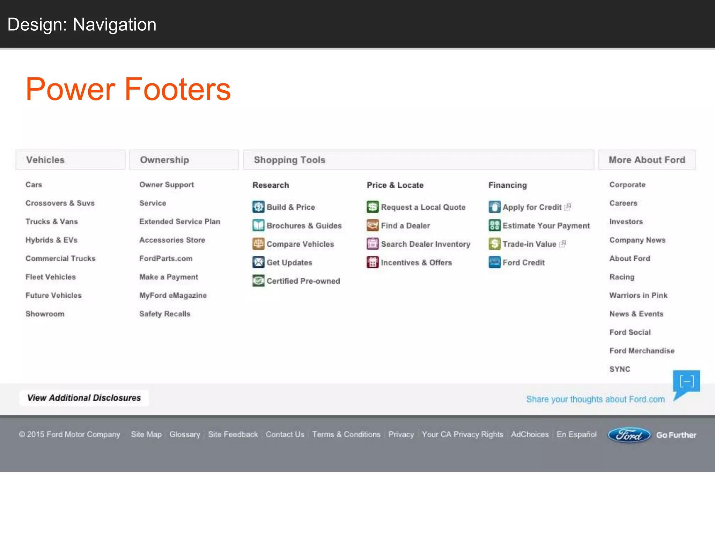This screenshot has width=715, height=536.
Task: Open the Privacy link
Action: point(401,435)
